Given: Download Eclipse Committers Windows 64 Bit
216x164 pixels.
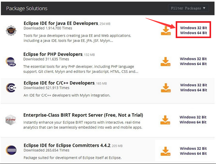Looking at the screenshot, I should (x=193, y=154).
